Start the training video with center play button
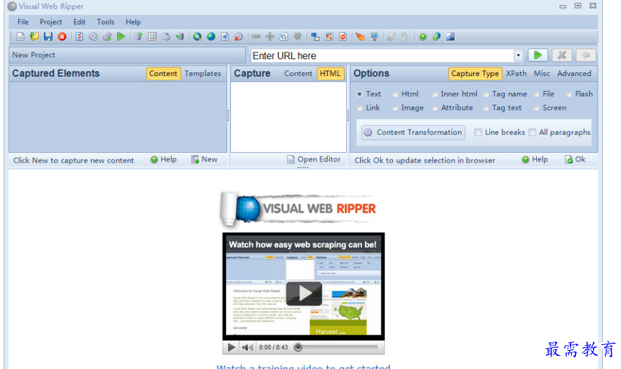This screenshot has height=369, width=621. 304,293
